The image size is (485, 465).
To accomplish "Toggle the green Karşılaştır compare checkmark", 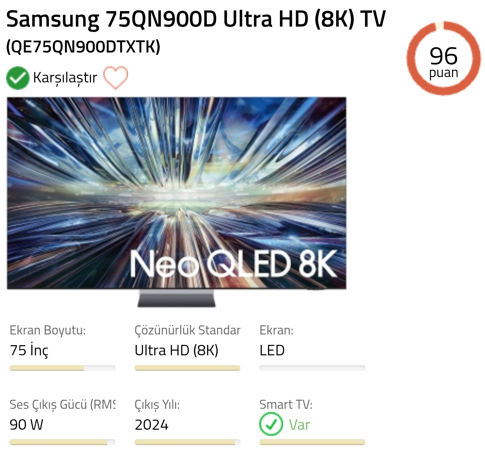I will coord(18,78).
